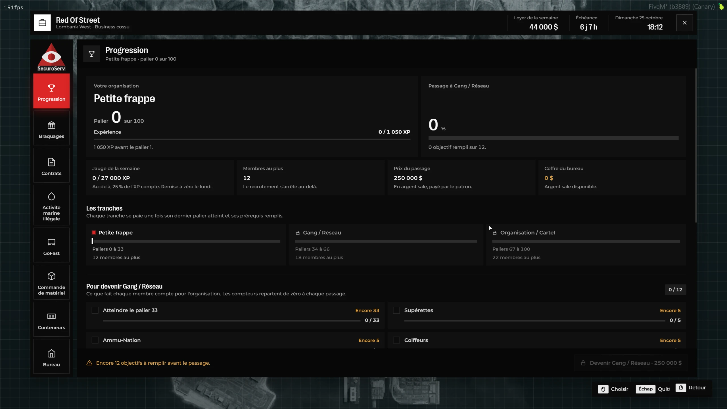This screenshot has height=409, width=727.
Task: Open the Conteneurs container icon
Action: 51,316
